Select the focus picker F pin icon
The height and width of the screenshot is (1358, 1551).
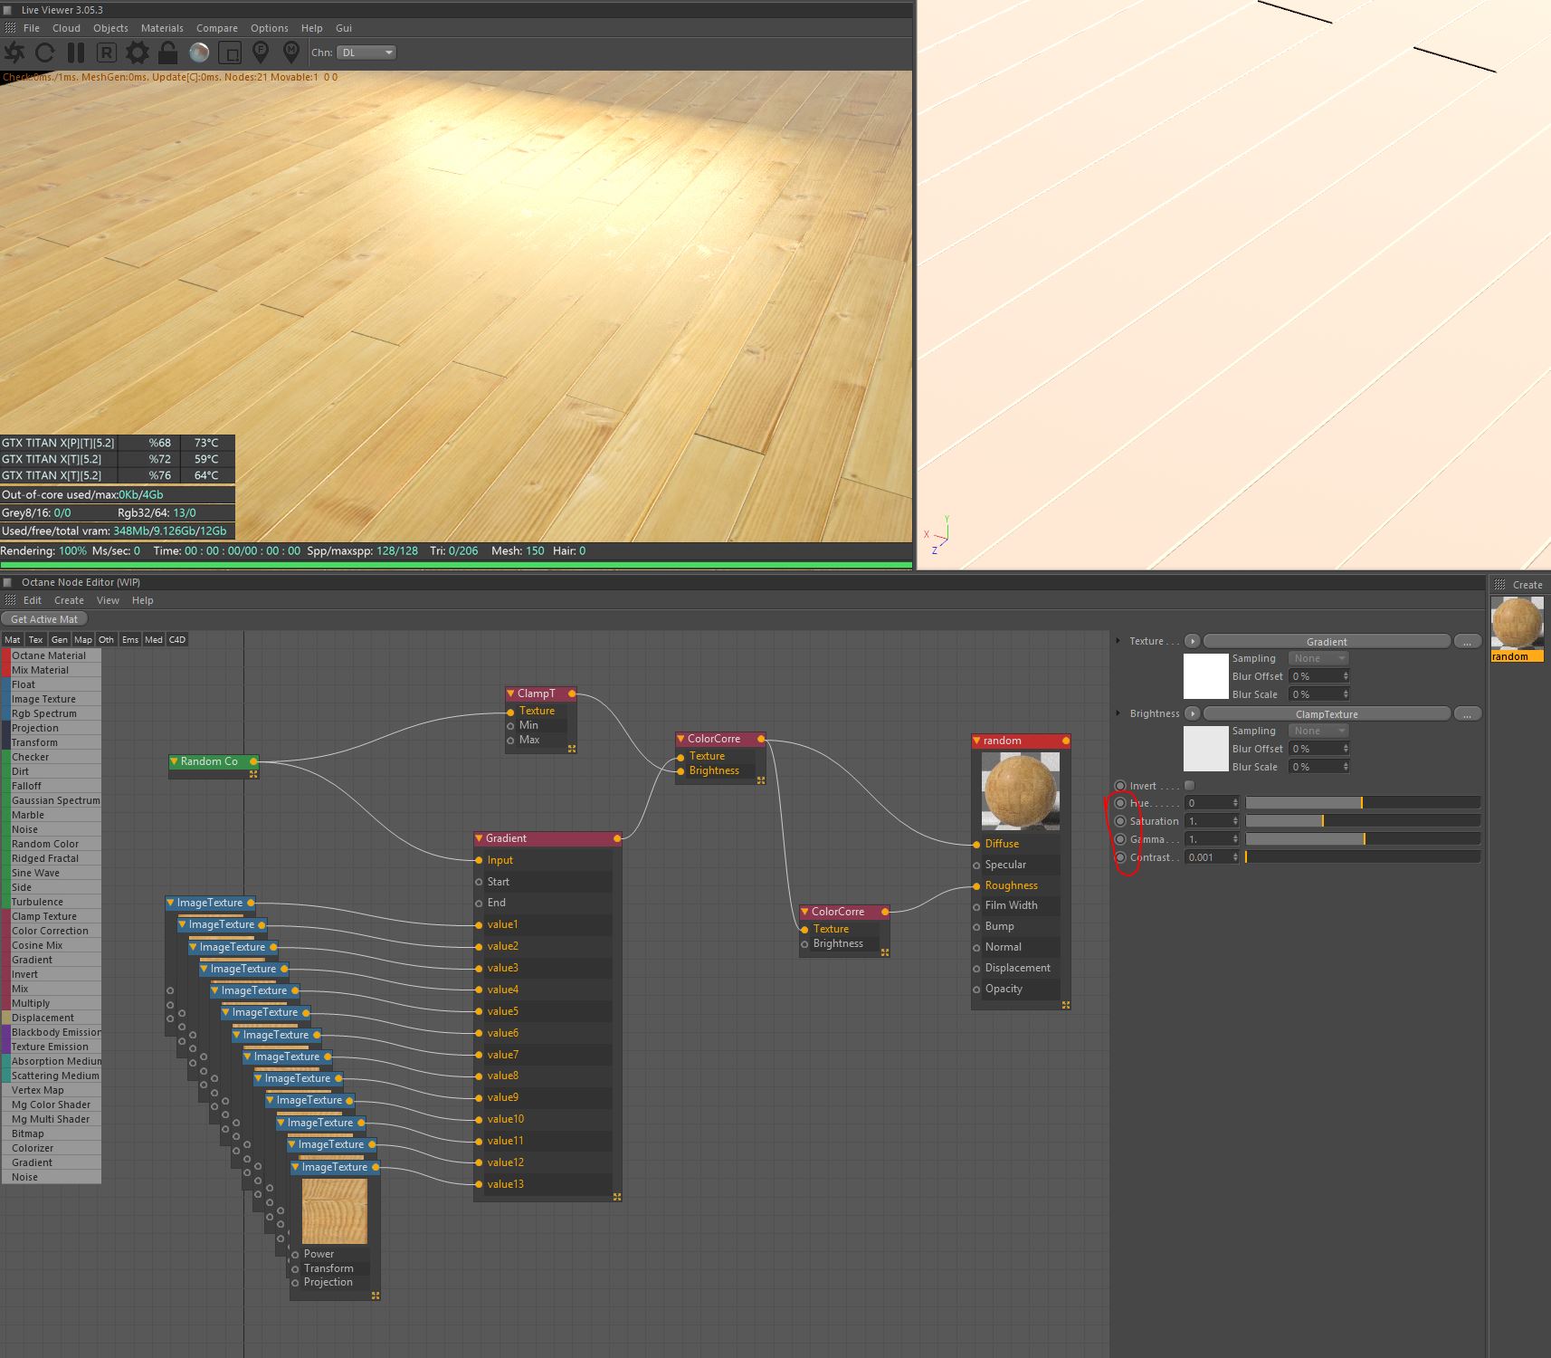click(261, 52)
